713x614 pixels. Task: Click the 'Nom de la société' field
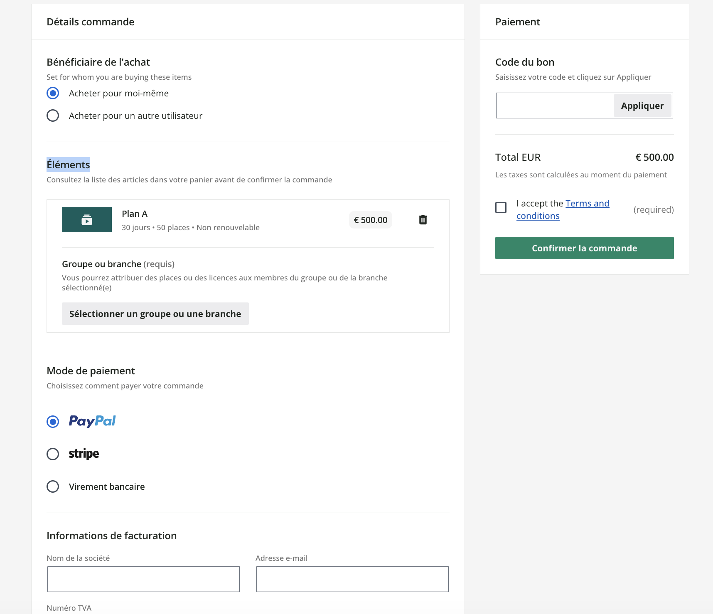click(x=143, y=579)
